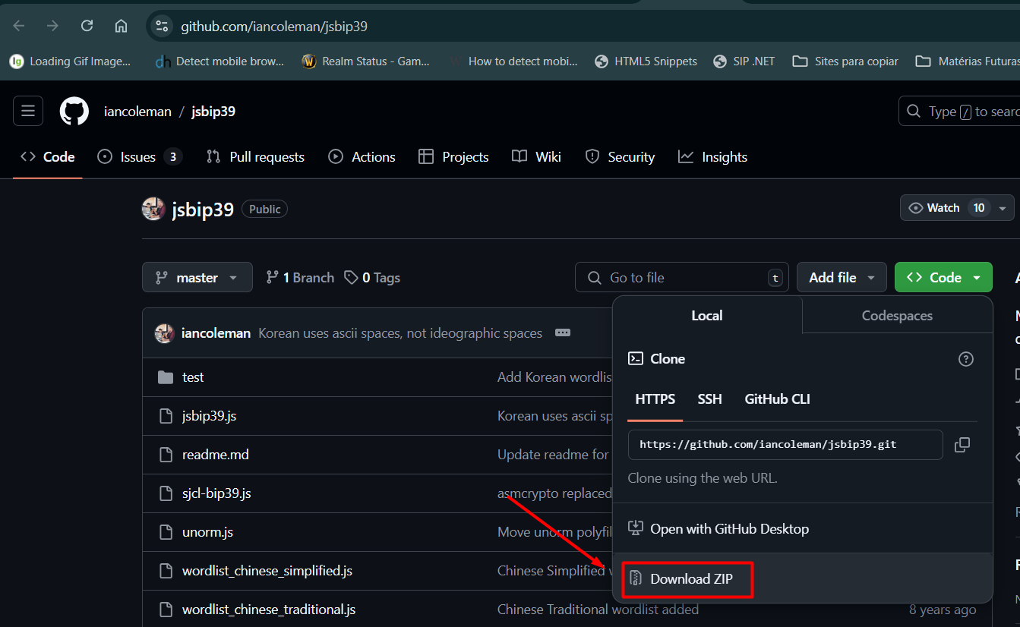Click the repository avatar beside jsbip39 title
The height and width of the screenshot is (627, 1020).
tap(153, 209)
